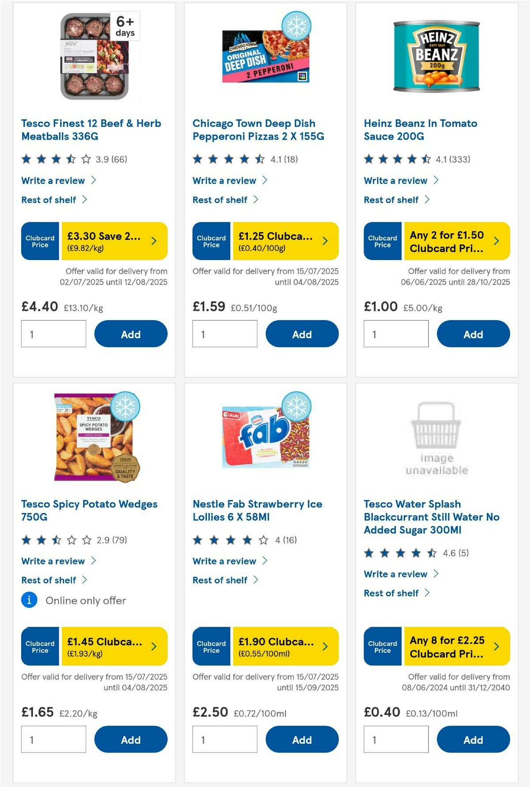Click the snowflake icon on Tesco Spicy Potato Wedges
Image resolution: width=530 pixels, height=787 pixels.
coord(127,407)
